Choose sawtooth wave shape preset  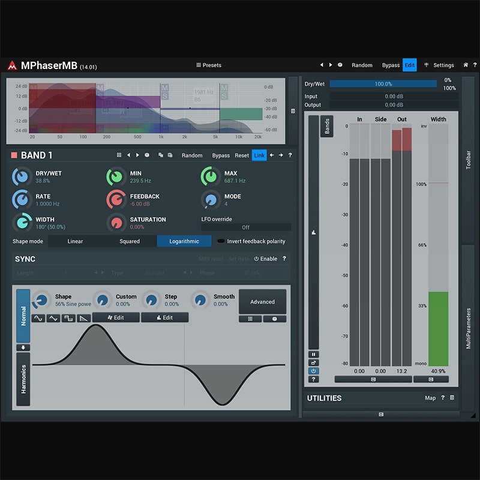point(83,319)
